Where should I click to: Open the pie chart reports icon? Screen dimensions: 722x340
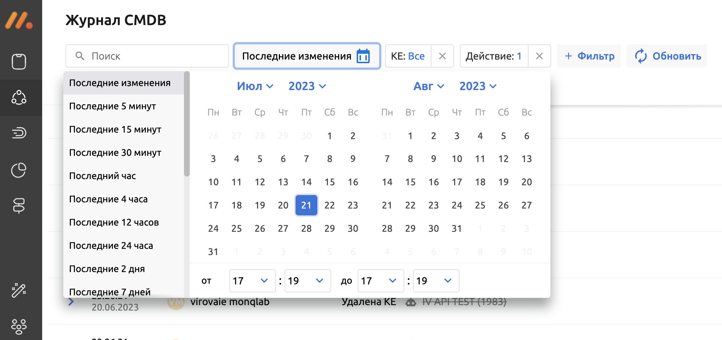(x=19, y=170)
